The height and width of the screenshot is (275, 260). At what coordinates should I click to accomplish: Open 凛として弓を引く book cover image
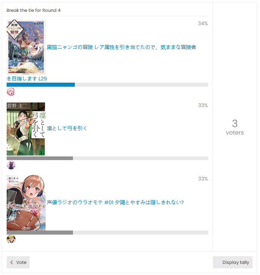pyautogui.click(x=26, y=129)
